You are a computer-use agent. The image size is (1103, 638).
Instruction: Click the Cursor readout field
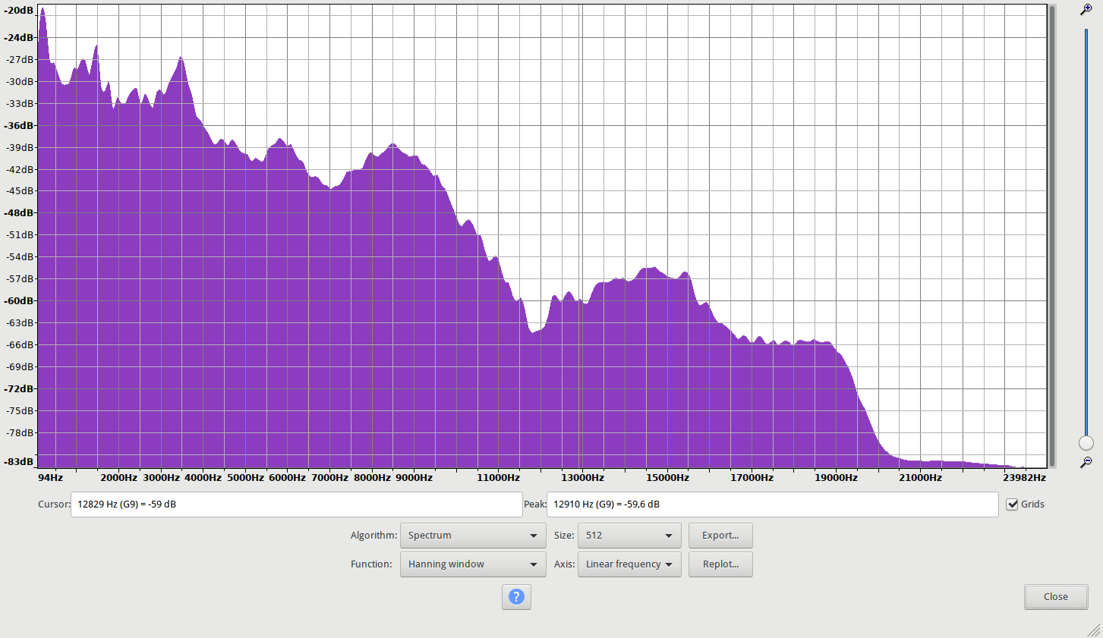coord(297,504)
